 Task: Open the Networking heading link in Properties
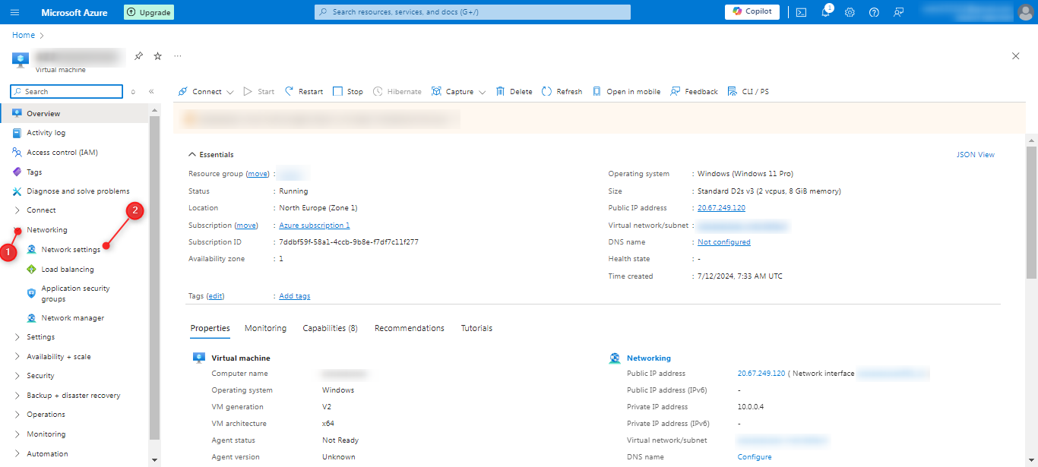[x=649, y=358]
